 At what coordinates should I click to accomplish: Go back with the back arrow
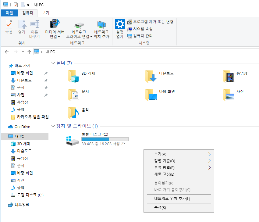click(7, 52)
